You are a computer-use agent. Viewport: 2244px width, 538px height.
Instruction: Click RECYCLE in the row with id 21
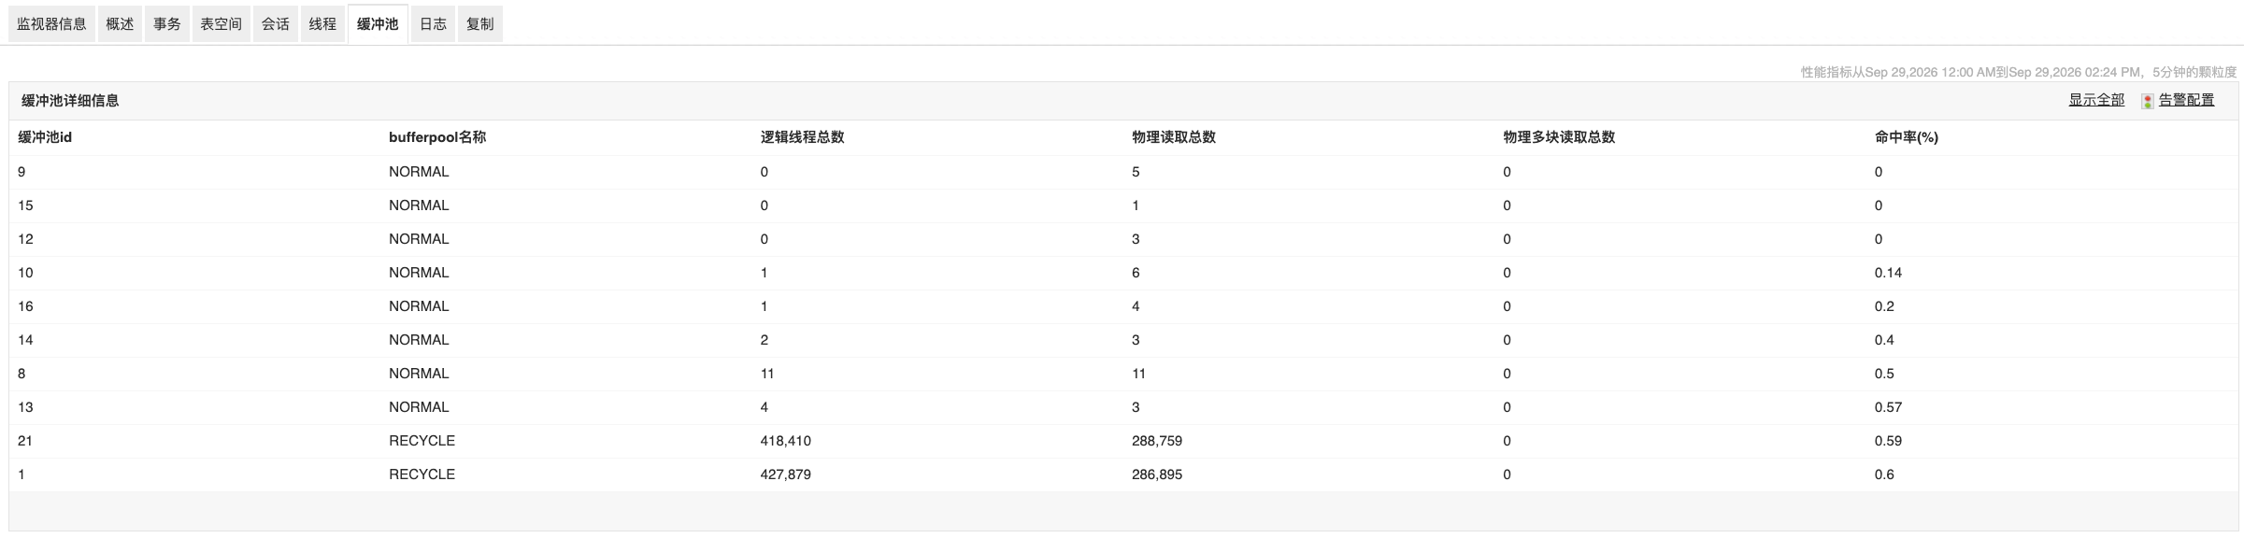[x=422, y=441]
